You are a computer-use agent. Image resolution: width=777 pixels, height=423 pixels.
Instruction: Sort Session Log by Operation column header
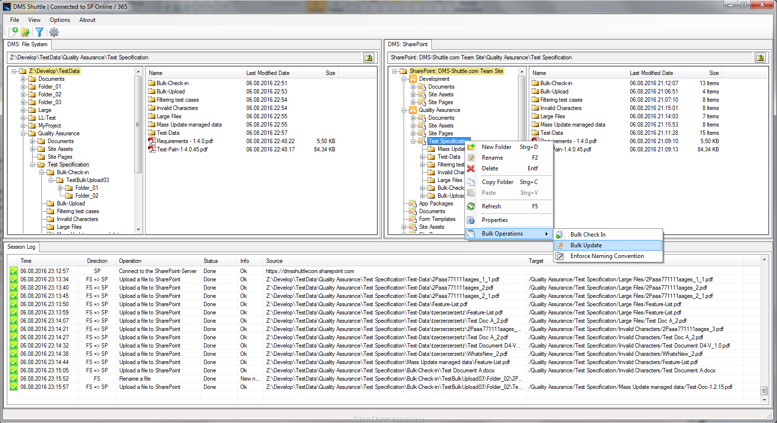pos(158,261)
